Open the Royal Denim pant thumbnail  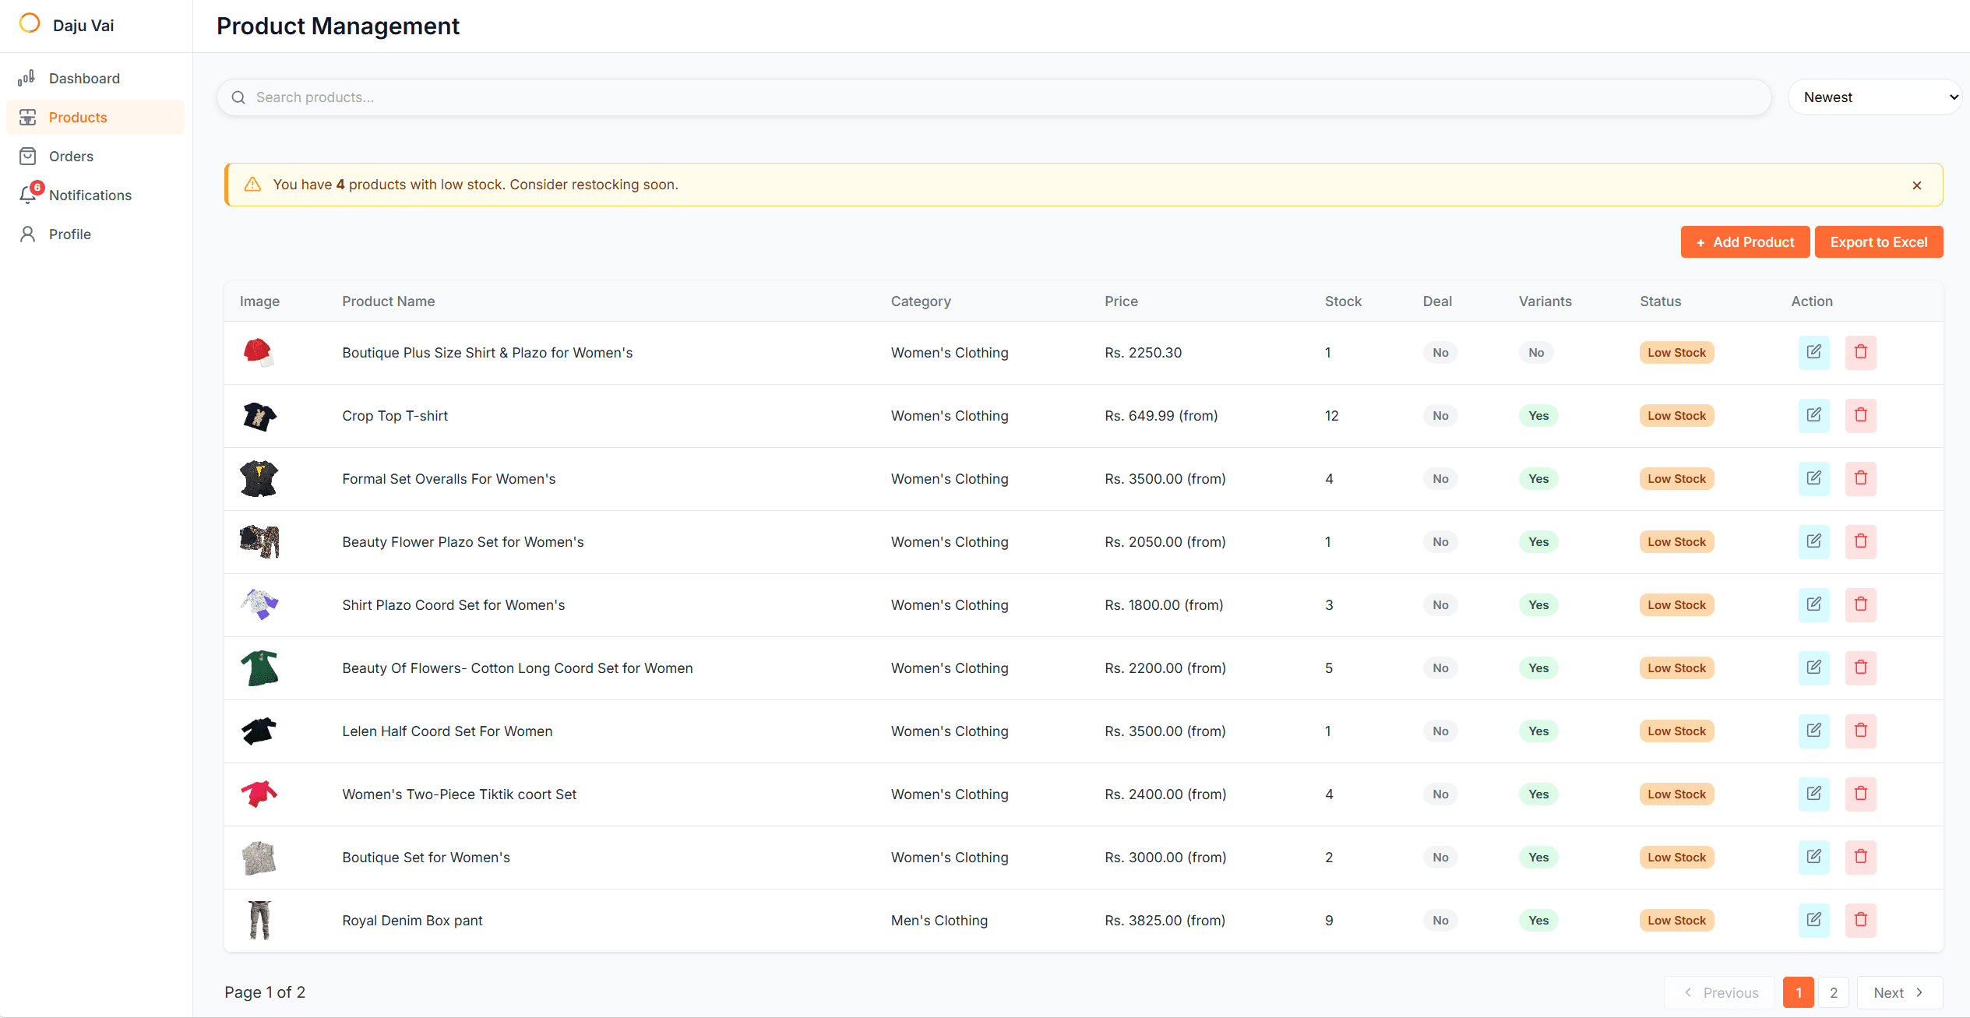(x=259, y=920)
